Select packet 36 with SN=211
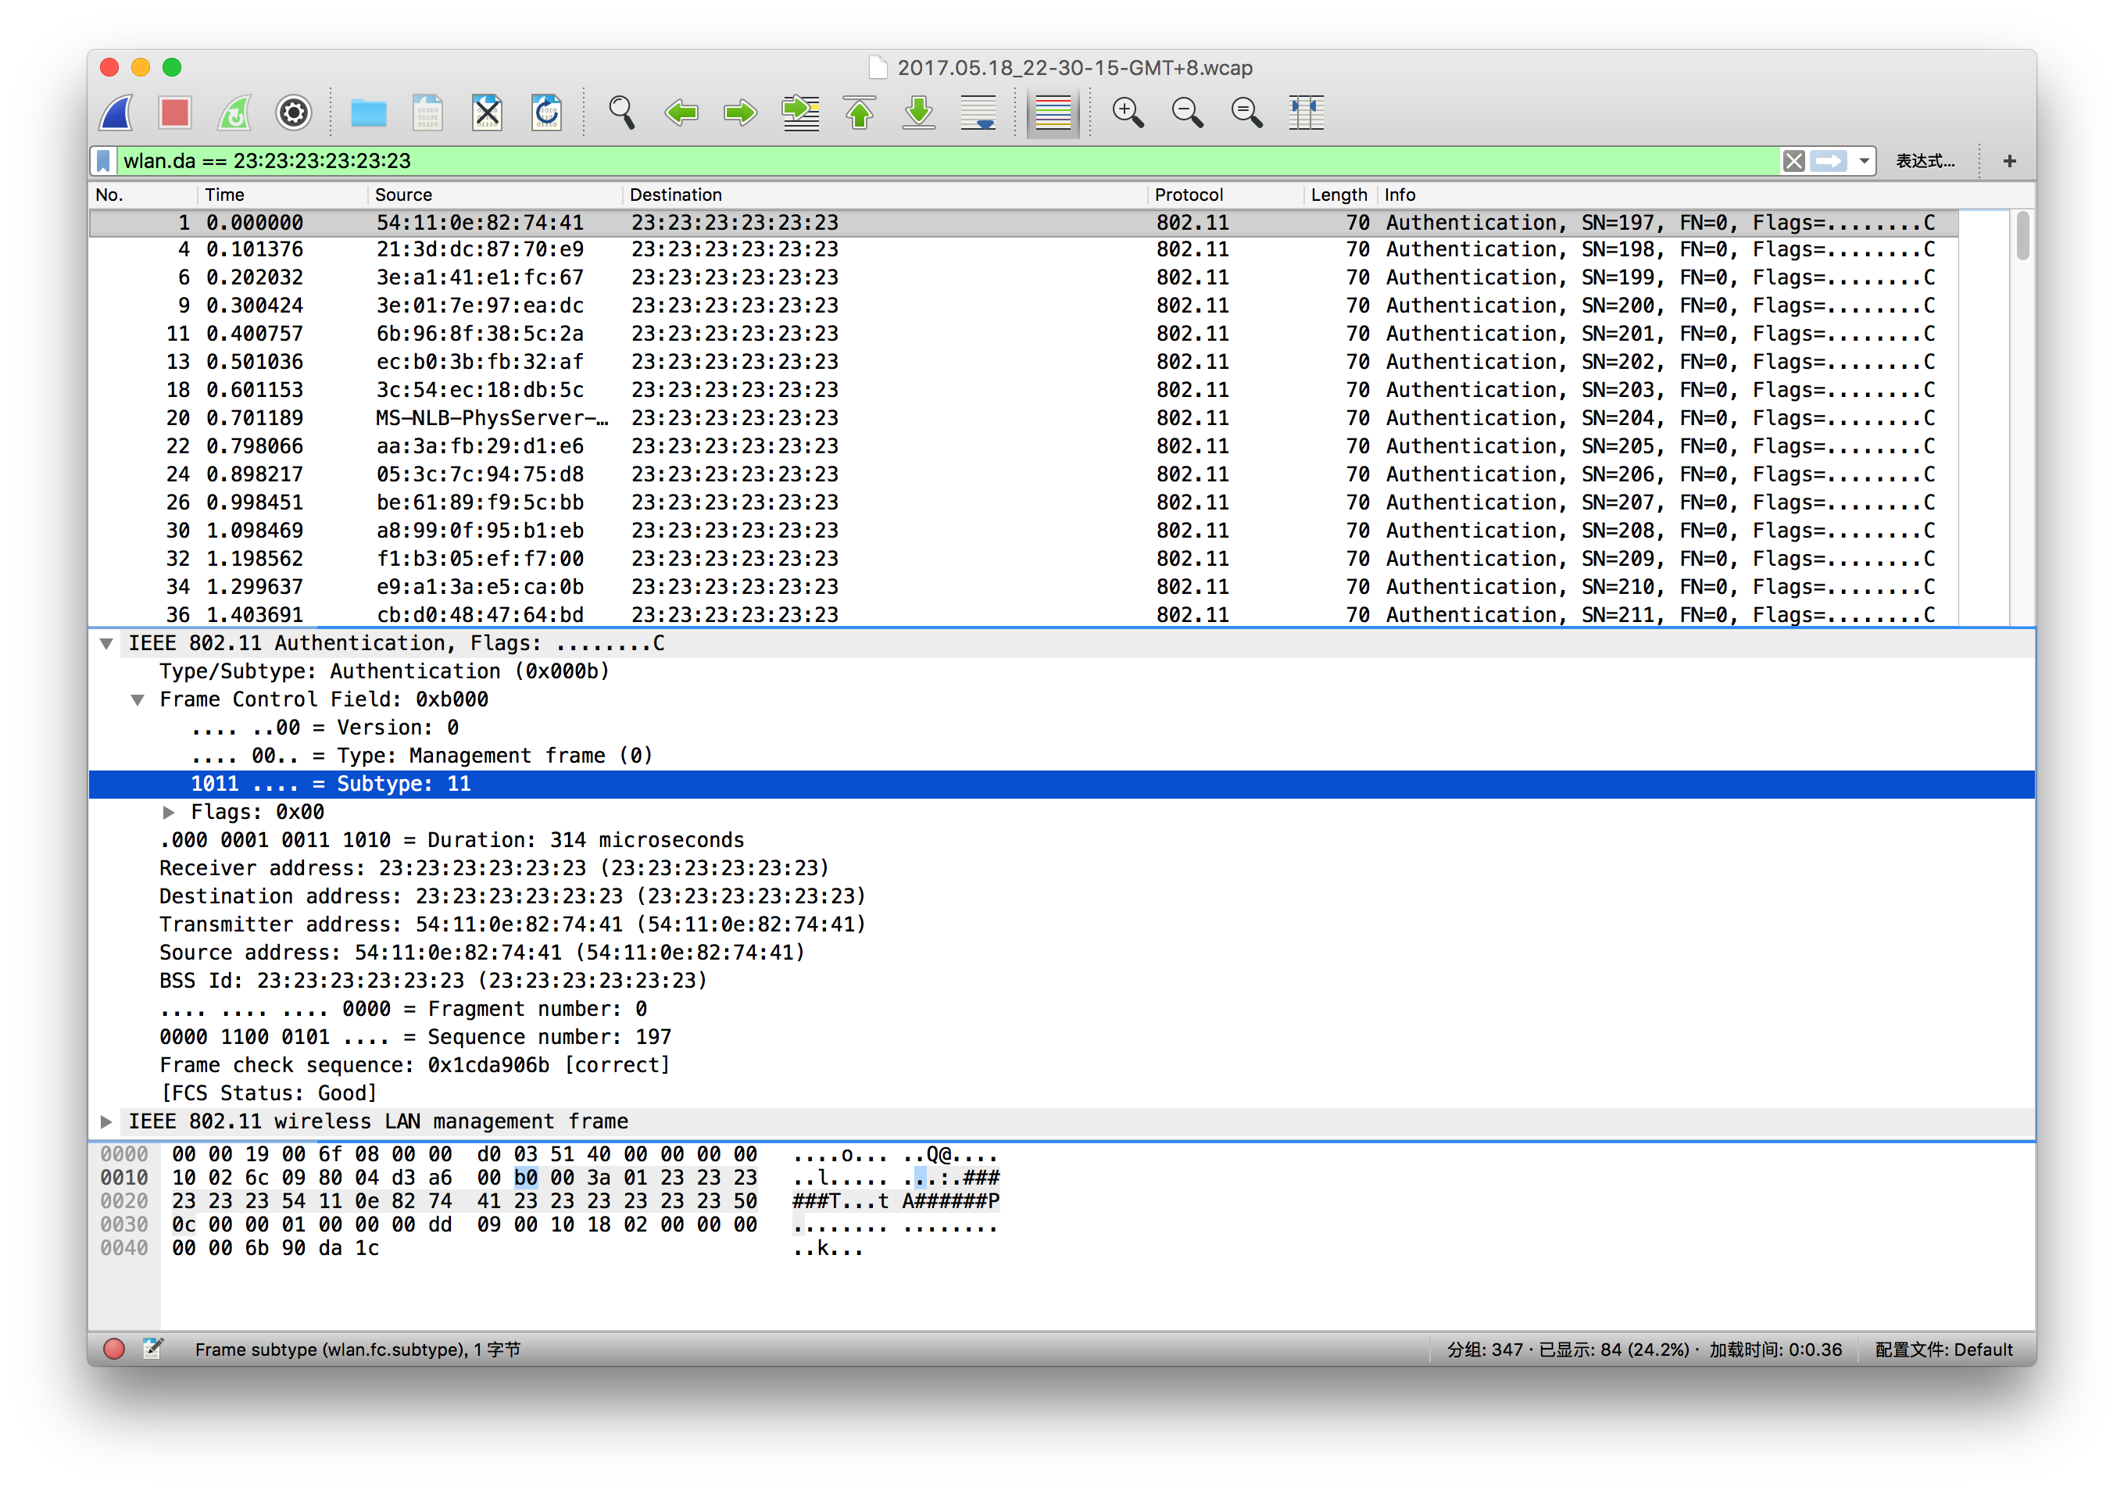Screen dimensions: 2124x1491 coord(1023,615)
